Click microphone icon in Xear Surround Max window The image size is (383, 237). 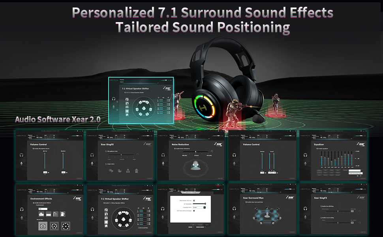click(234, 217)
